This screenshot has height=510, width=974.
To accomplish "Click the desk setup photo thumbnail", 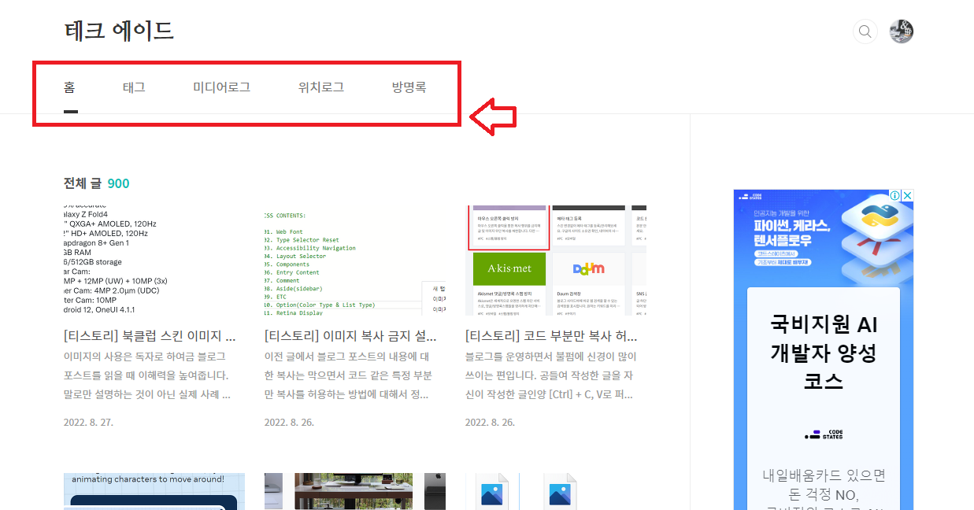I will pos(355,491).
